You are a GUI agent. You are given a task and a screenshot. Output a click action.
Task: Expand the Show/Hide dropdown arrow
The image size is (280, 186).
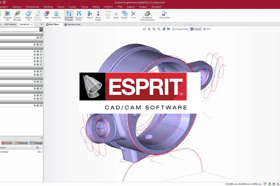click(164, 20)
